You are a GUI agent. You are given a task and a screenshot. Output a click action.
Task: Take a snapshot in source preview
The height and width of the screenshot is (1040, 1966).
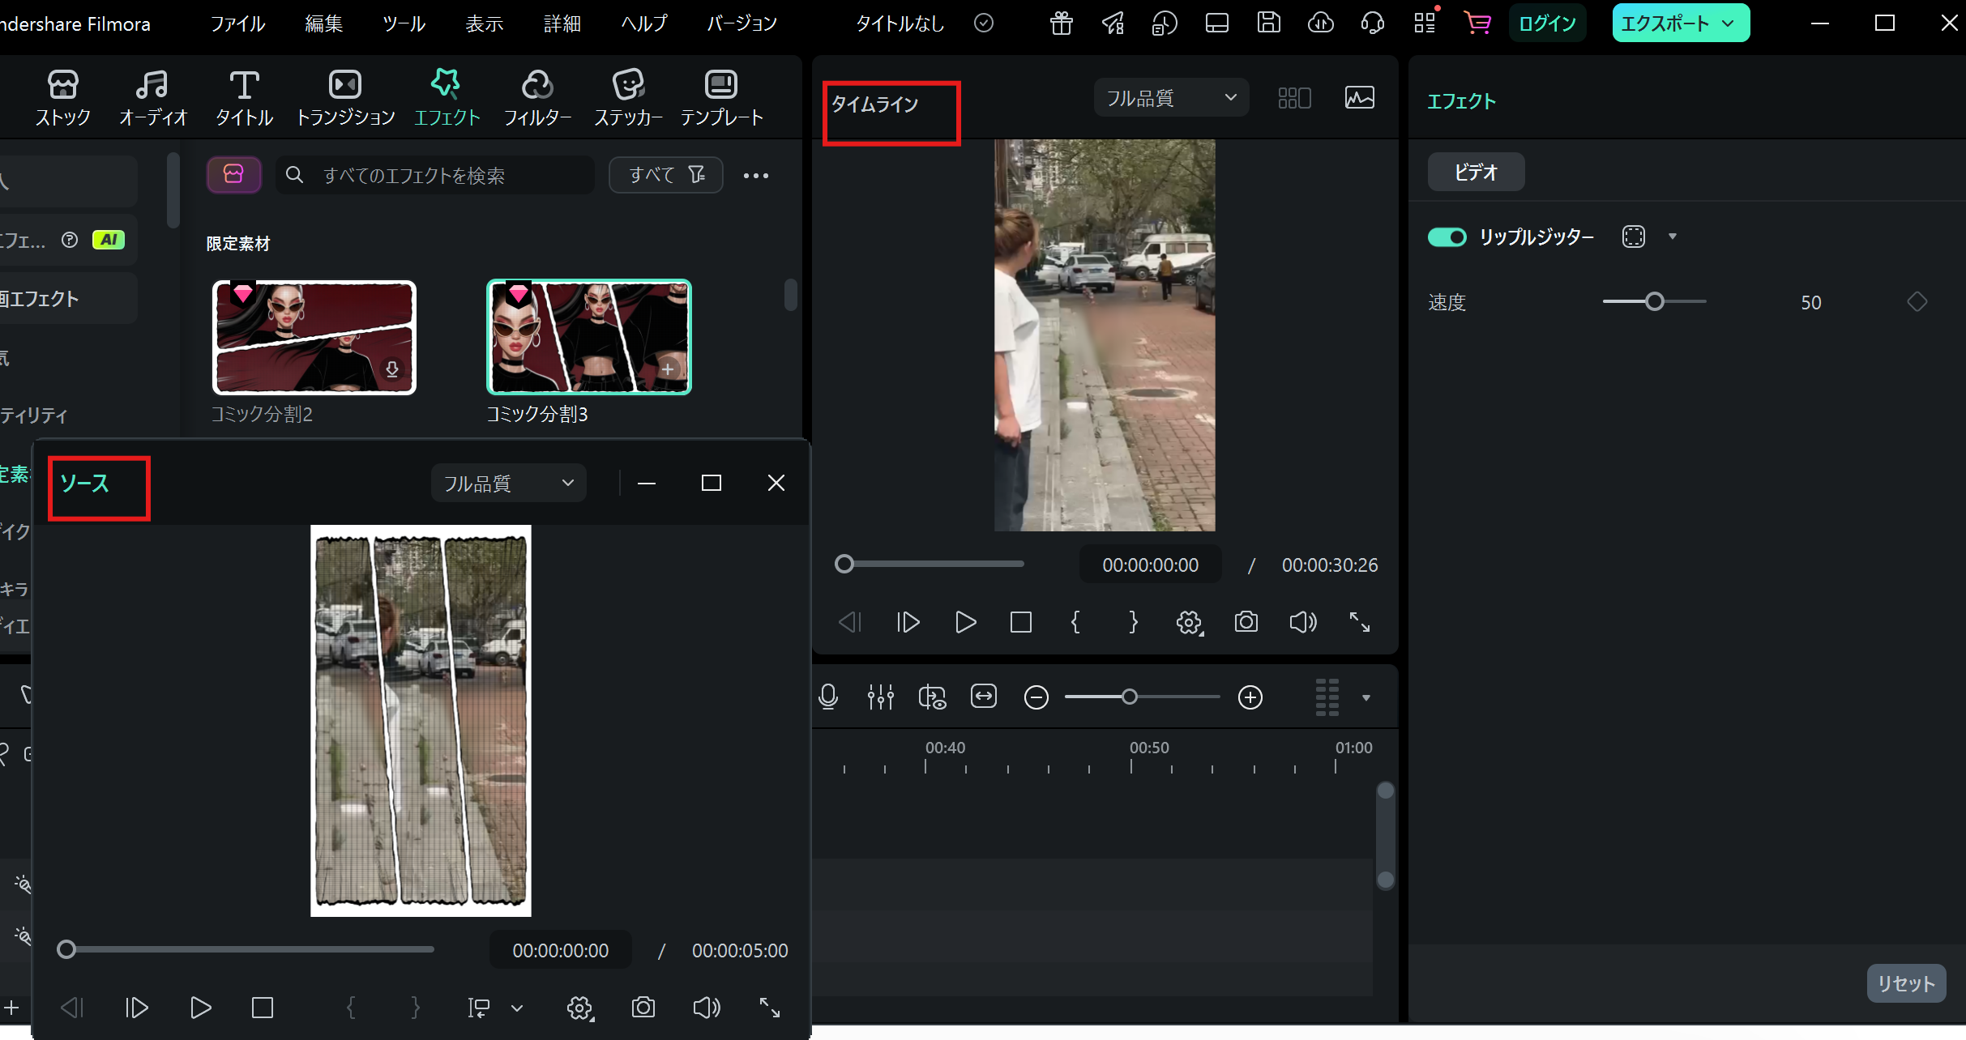[643, 1008]
